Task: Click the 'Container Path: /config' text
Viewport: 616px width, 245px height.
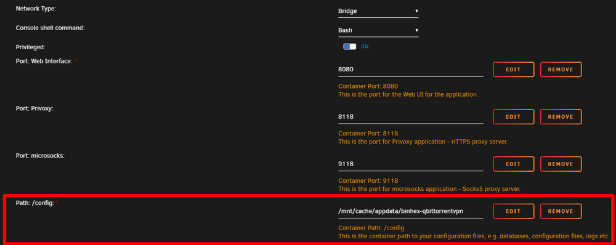Action: pyautogui.click(x=371, y=228)
